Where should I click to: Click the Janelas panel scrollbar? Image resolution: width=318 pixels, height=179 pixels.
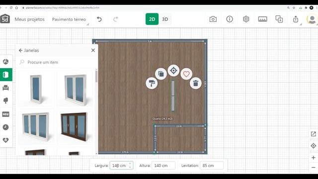[96, 77]
